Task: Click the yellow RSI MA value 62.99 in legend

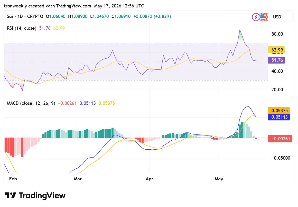Action: click(x=59, y=28)
